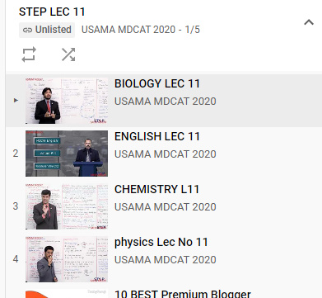
Task: Click the now-playing triangle indicator
Action: coord(16,101)
